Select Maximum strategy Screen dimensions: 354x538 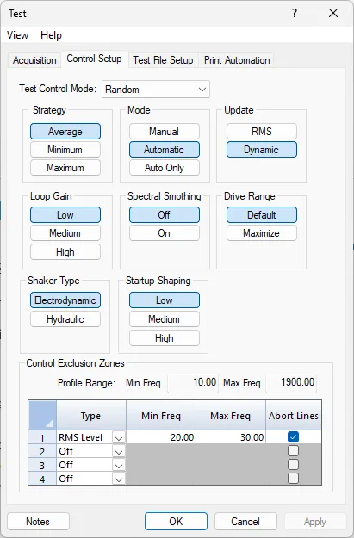[x=65, y=168]
